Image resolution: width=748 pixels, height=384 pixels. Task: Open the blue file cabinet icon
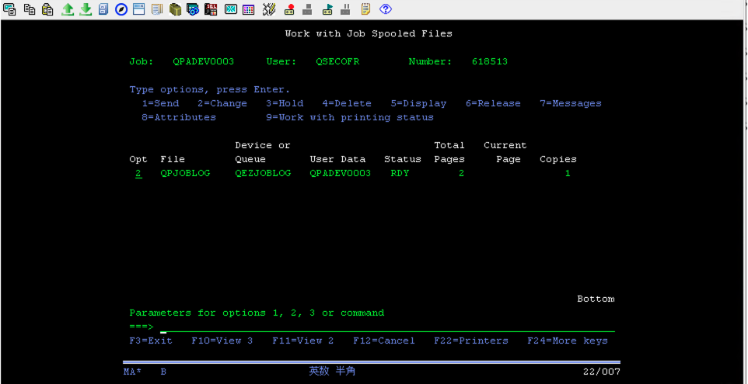(103, 9)
